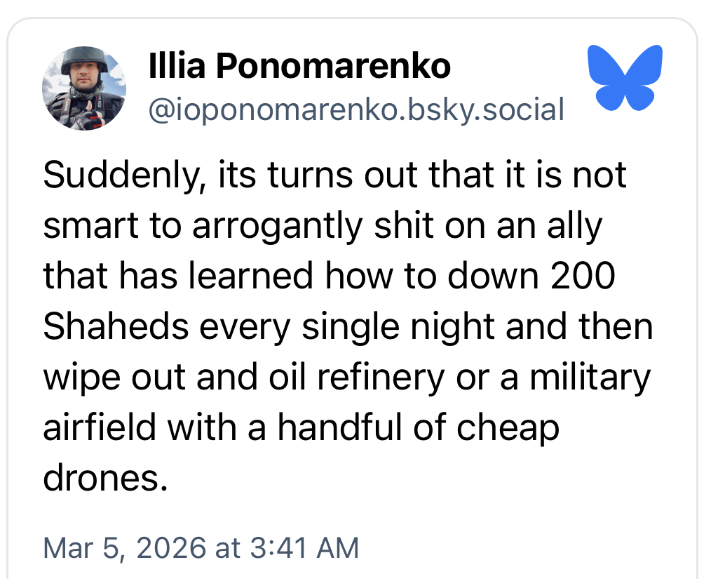
Task: Open Illia Ponomarenko's profile avatar
Action: pos(84,89)
